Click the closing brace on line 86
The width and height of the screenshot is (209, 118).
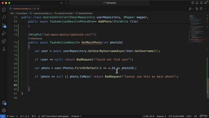29,89
